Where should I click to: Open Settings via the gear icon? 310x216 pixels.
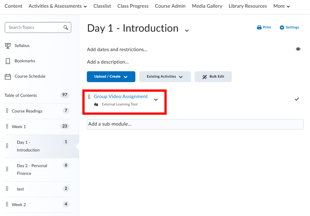point(282,27)
